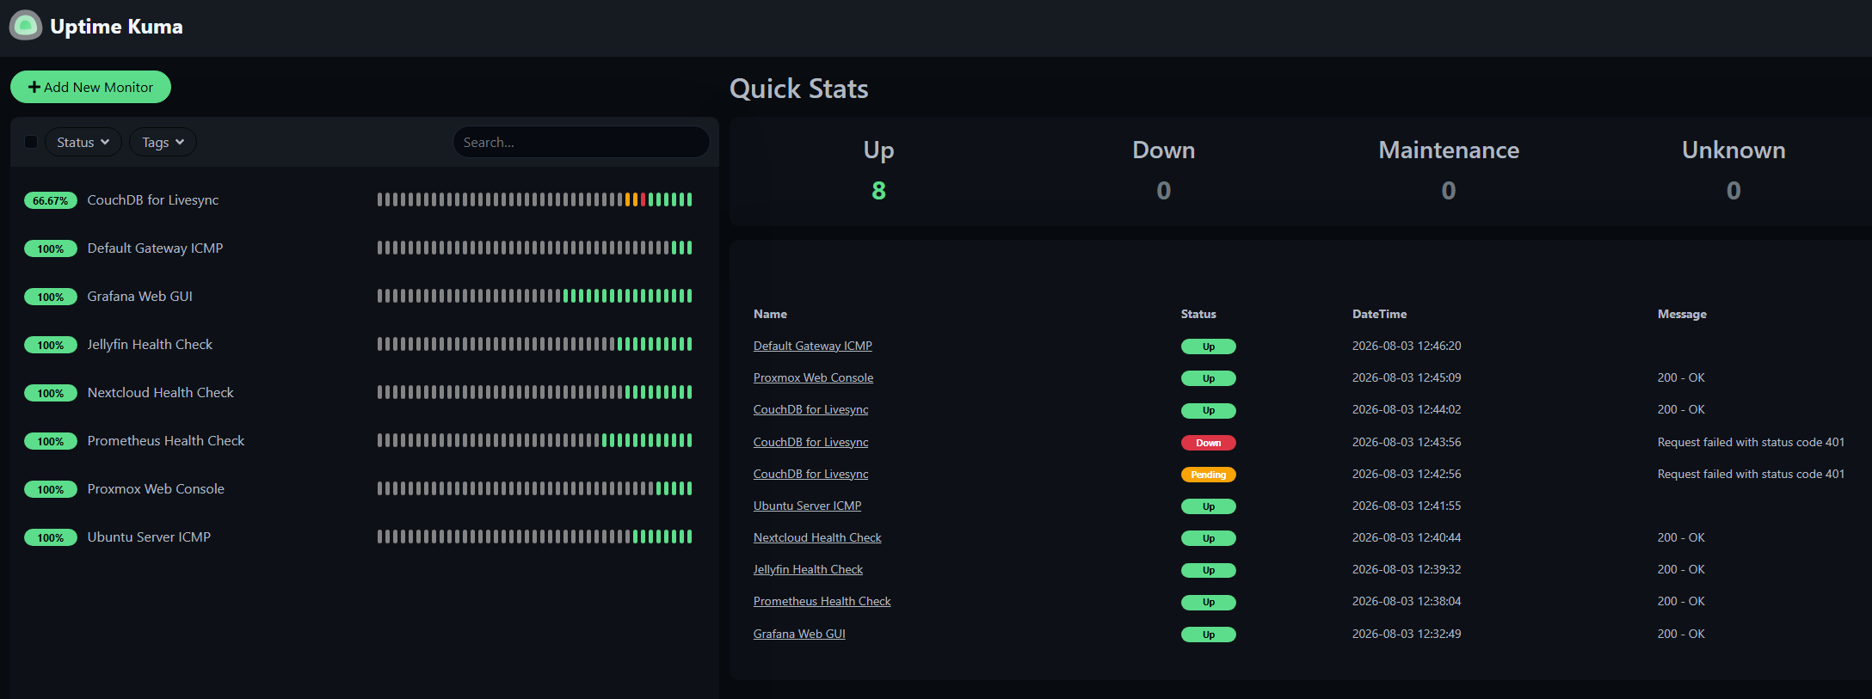Open the Proxmox Web Console link in events table

click(x=813, y=377)
